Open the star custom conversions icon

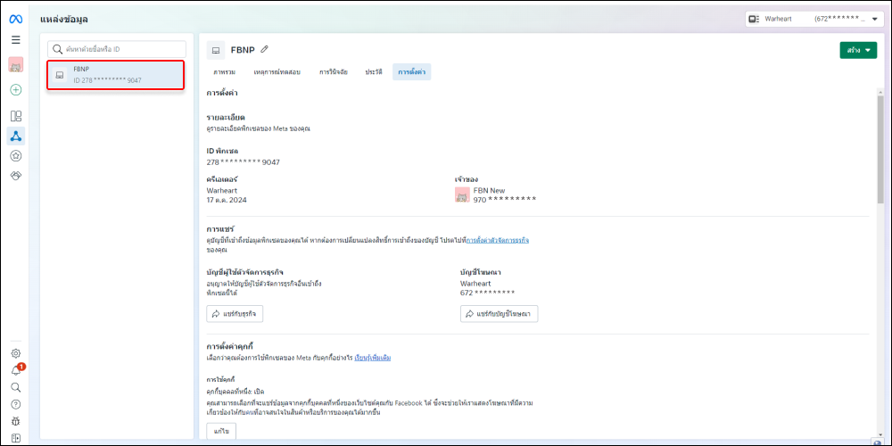tap(16, 156)
